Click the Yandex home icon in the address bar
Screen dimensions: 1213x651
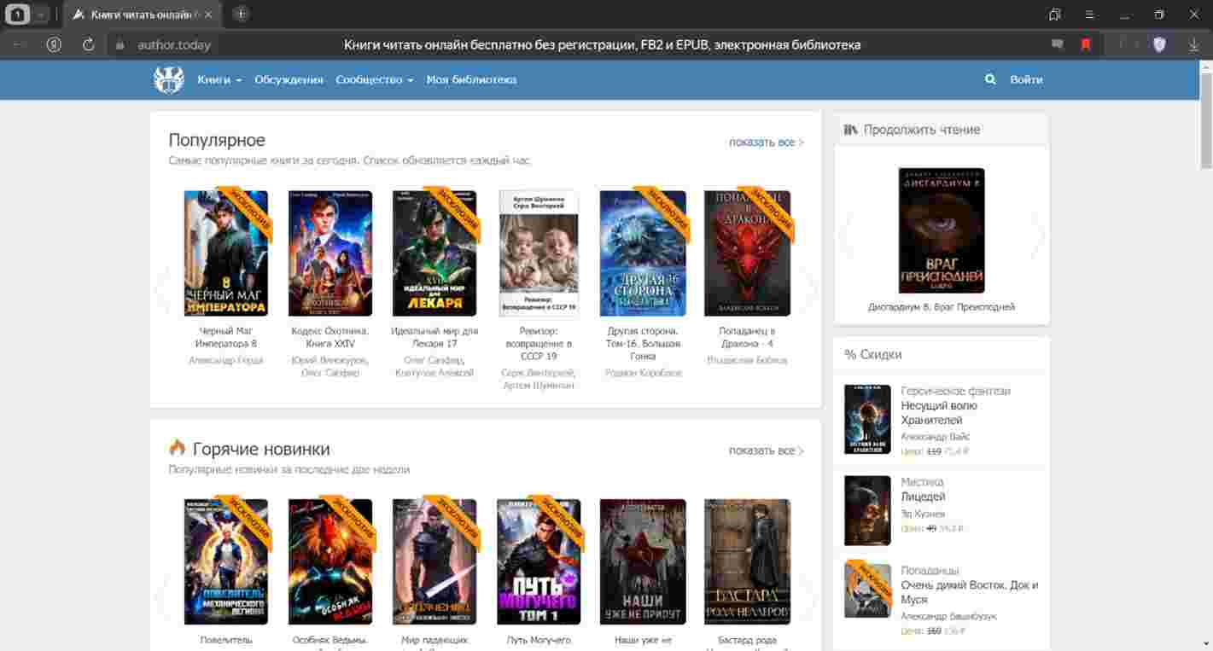coord(54,44)
